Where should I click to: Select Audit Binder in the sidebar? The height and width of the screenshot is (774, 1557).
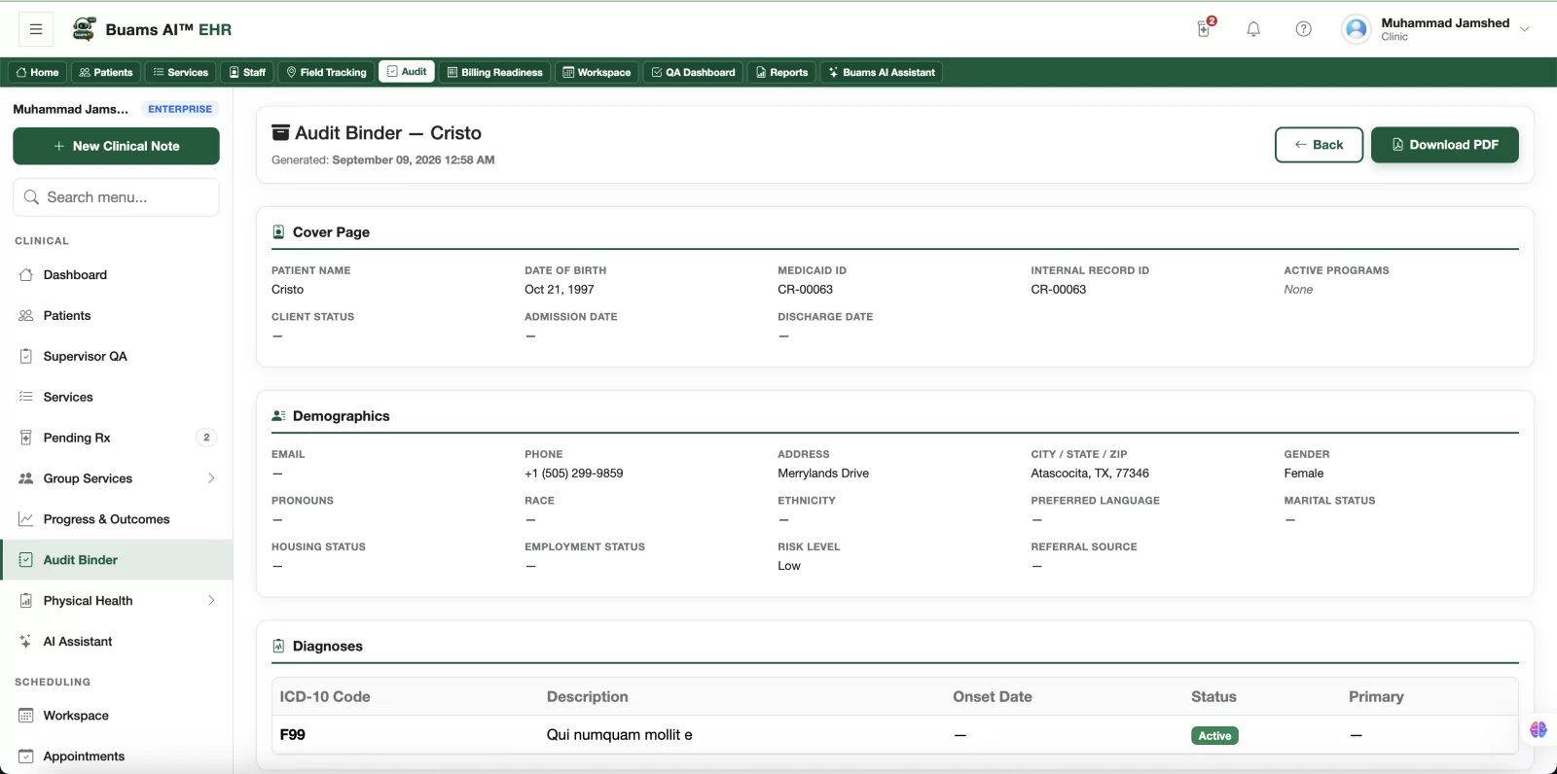coord(116,560)
